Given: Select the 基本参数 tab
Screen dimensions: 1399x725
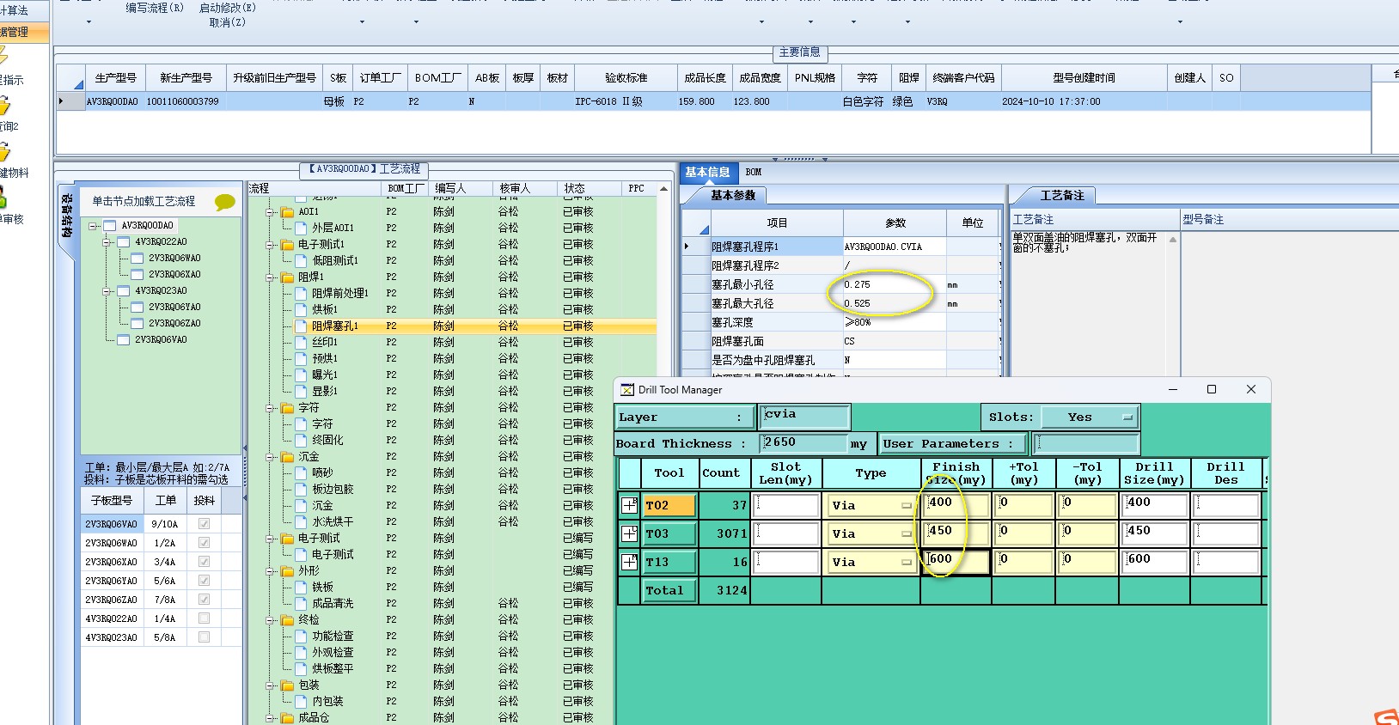Looking at the screenshot, I should point(733,196).
